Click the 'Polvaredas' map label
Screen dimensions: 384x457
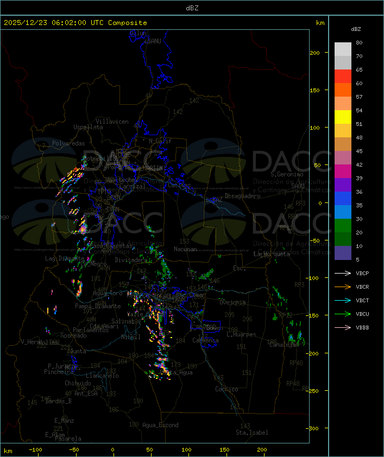coord(68,143)
